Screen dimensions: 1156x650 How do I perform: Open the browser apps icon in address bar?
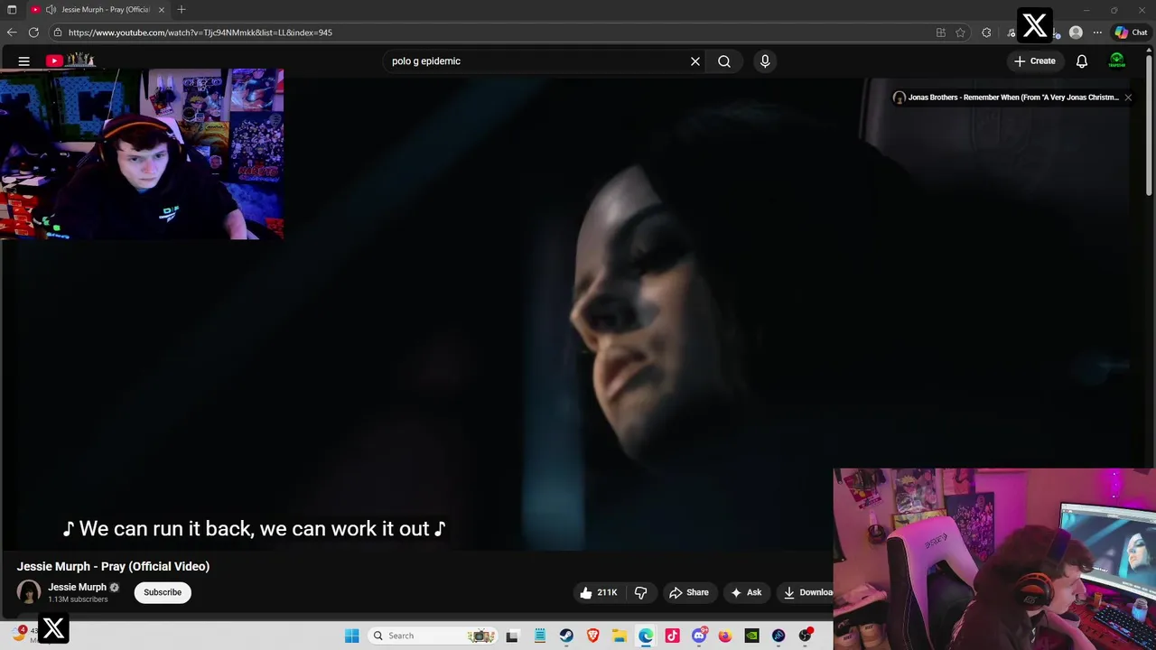tap(941, 32)
